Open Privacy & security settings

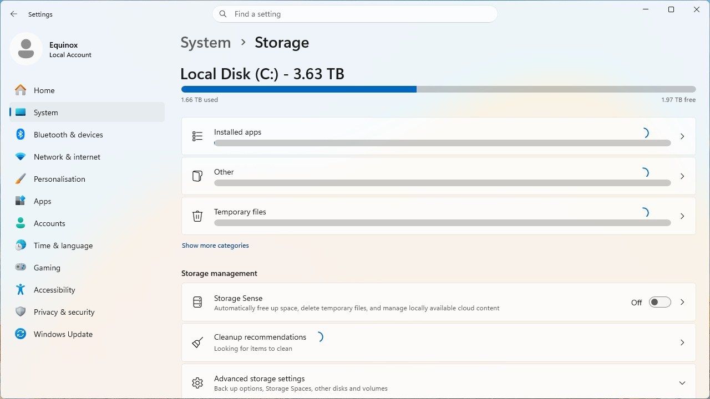point(87,312)
